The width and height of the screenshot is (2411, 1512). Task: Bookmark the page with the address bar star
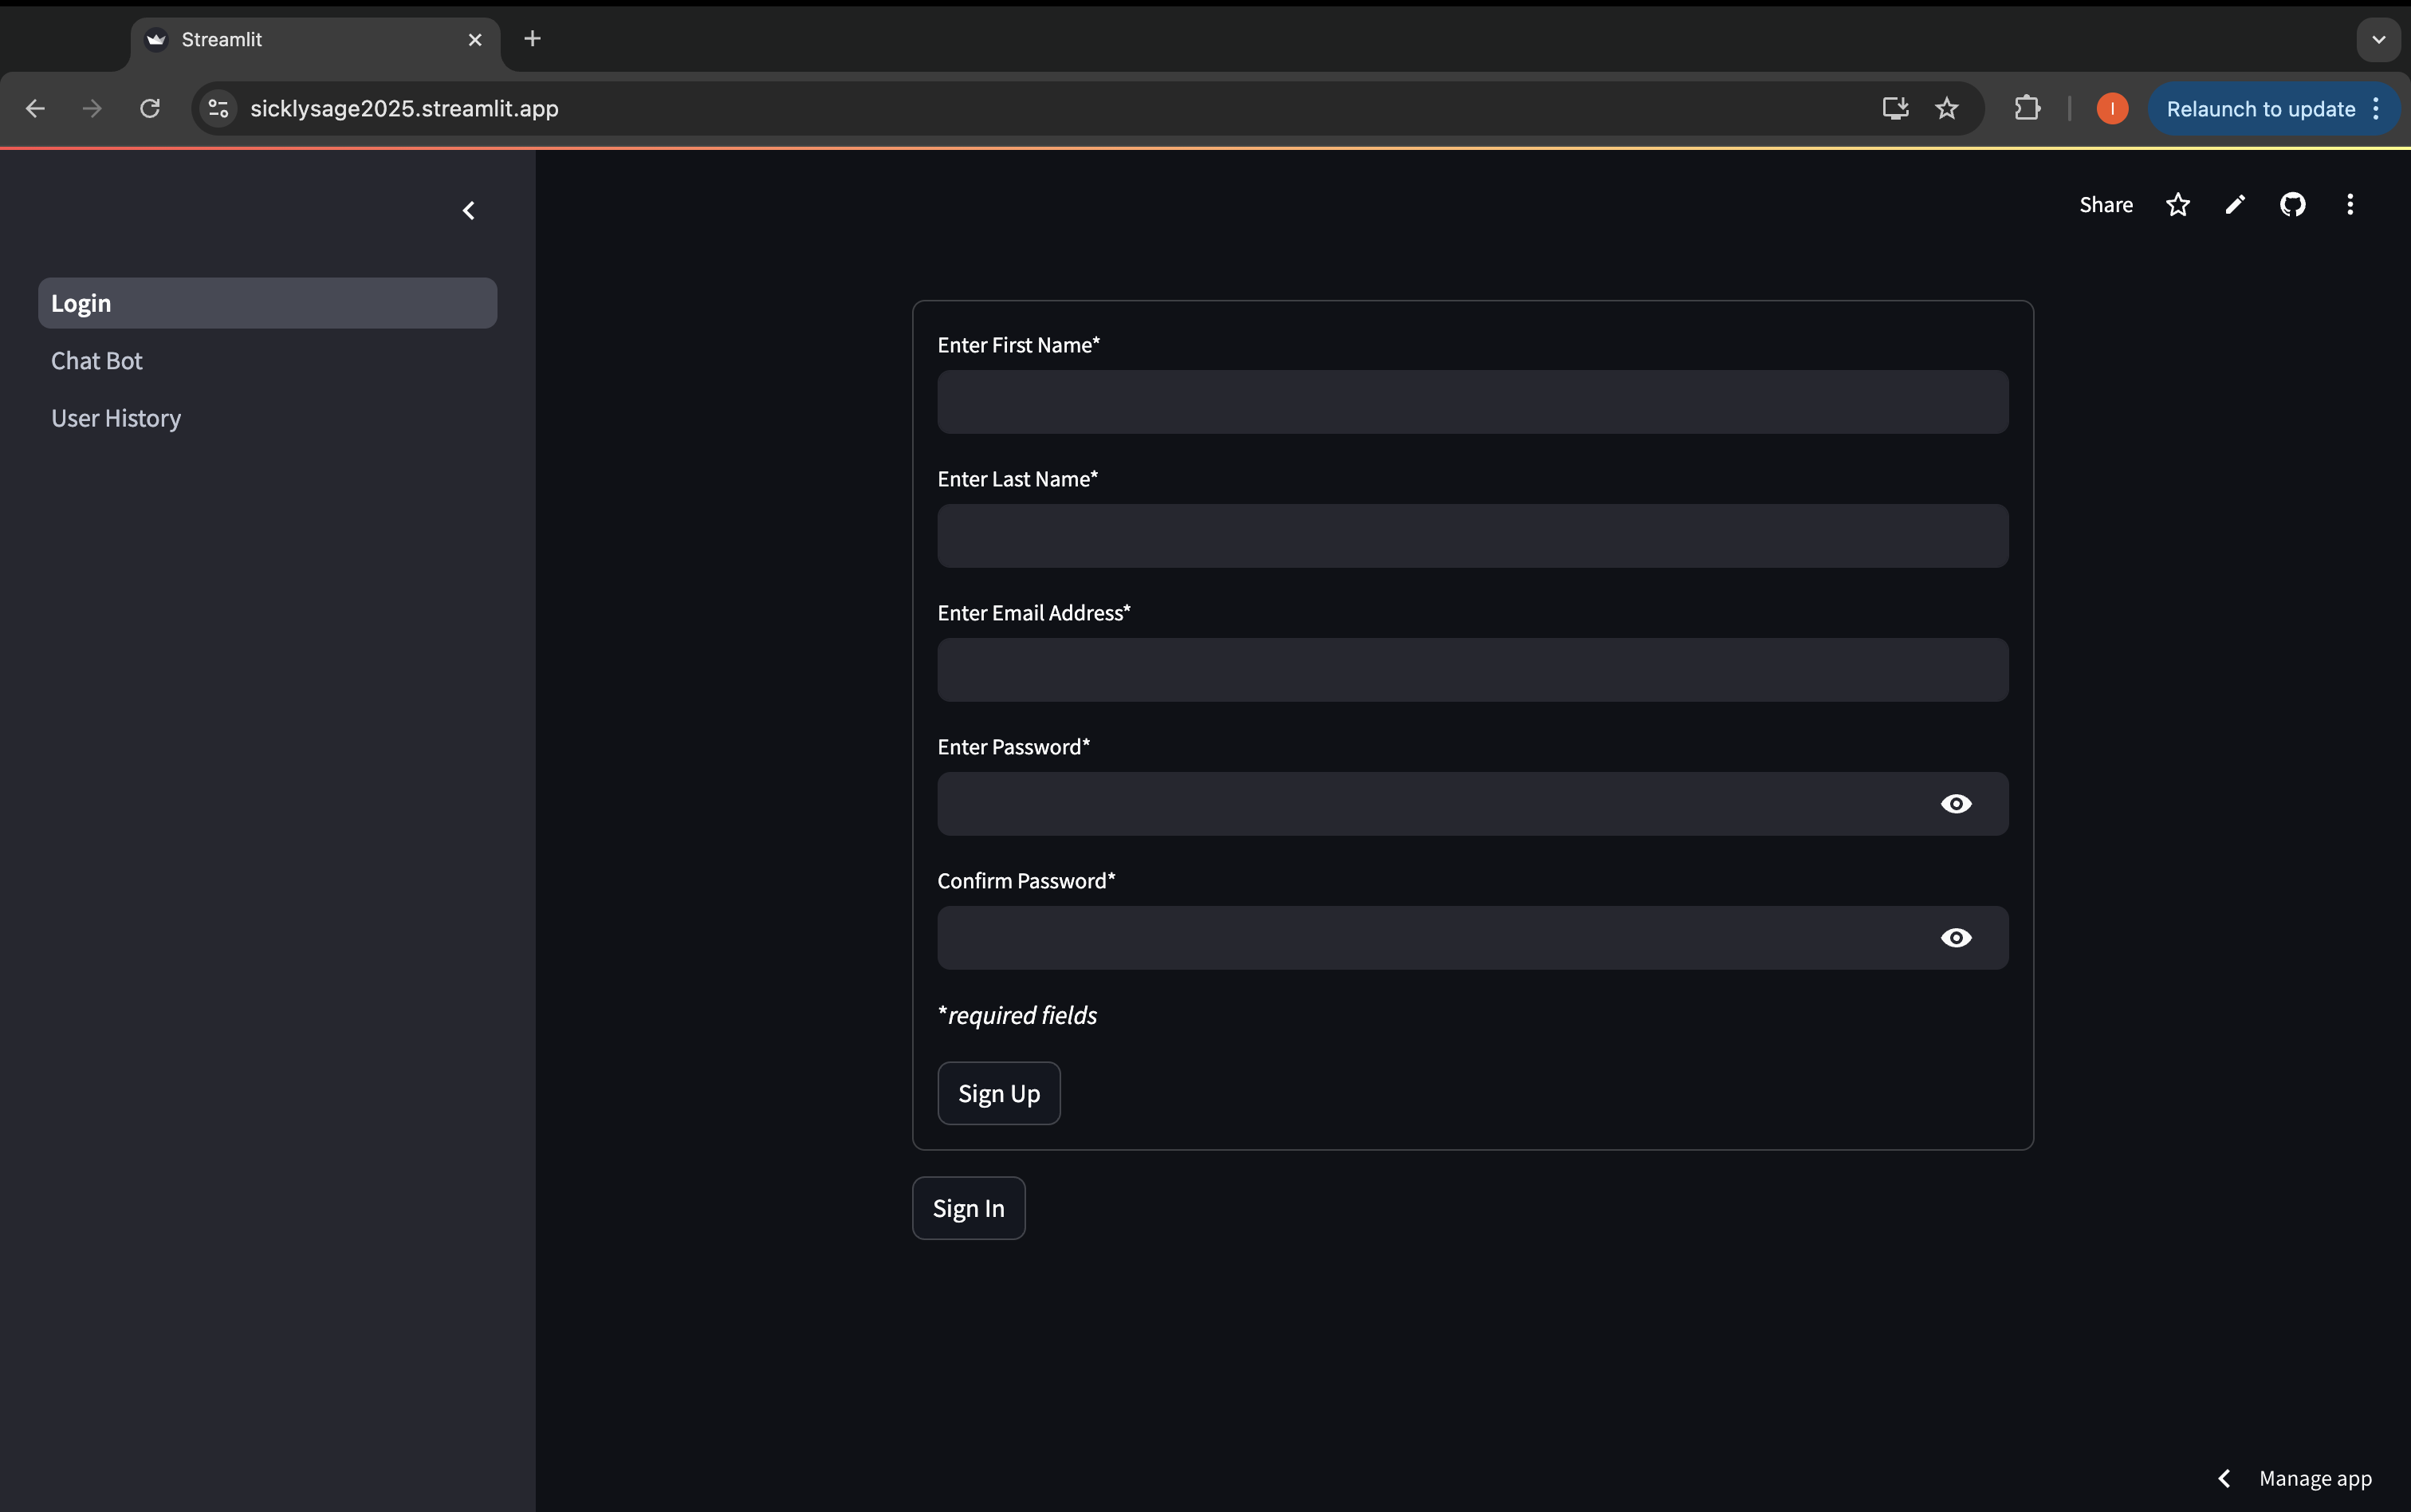click(1946, 108)
